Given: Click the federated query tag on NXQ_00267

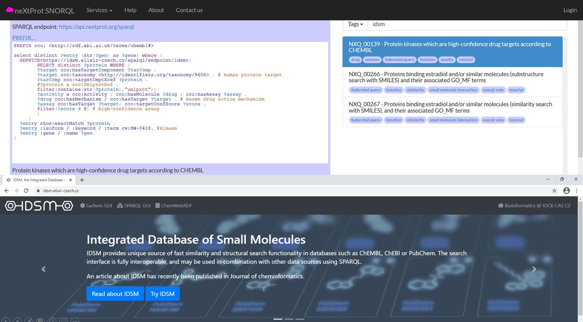Looking at the screenshot, I should 366,120.
